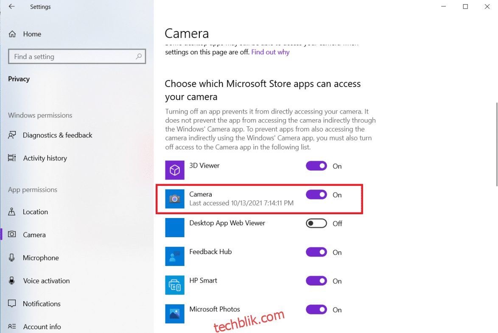This screenshot has height=333, width=498.
Task: Click the Feedback Hub app icon
Action: click(175, 256)
